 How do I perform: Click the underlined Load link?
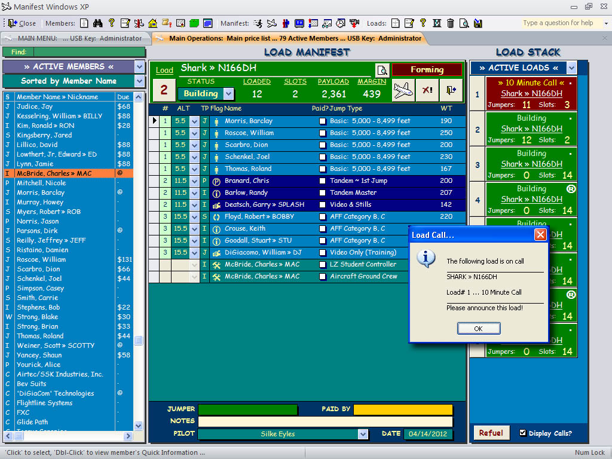(x=164, y=71)
